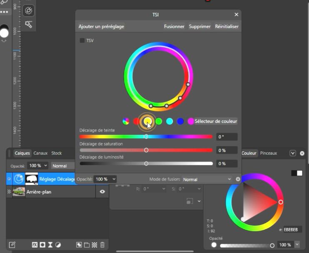
Task: Open the Couleur panel options chevron
Action: click(x=293, y=153)
